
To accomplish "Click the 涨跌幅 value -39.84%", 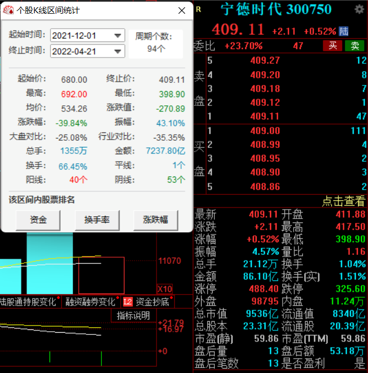I will (71, 123).
